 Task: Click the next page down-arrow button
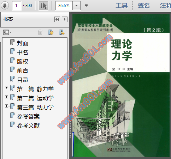[5, 6]
